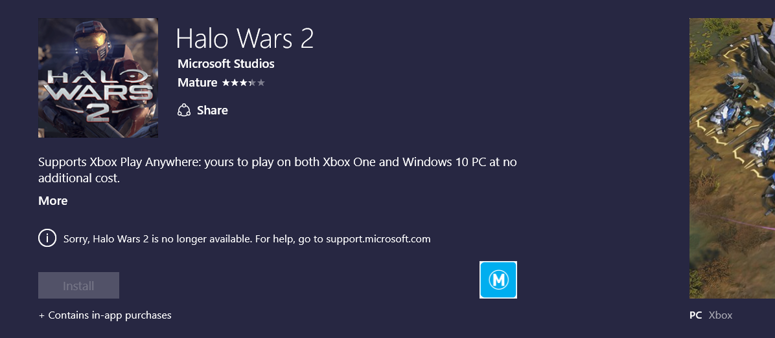Click the Contains in-app purchases text
This screenshot has height=338, width=775.
(110, 315)
